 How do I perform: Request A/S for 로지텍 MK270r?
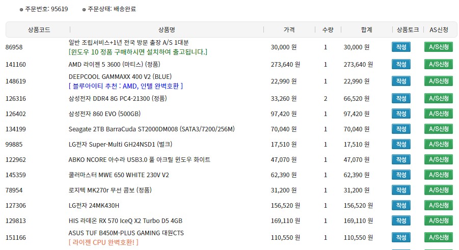tap(439, 190)
